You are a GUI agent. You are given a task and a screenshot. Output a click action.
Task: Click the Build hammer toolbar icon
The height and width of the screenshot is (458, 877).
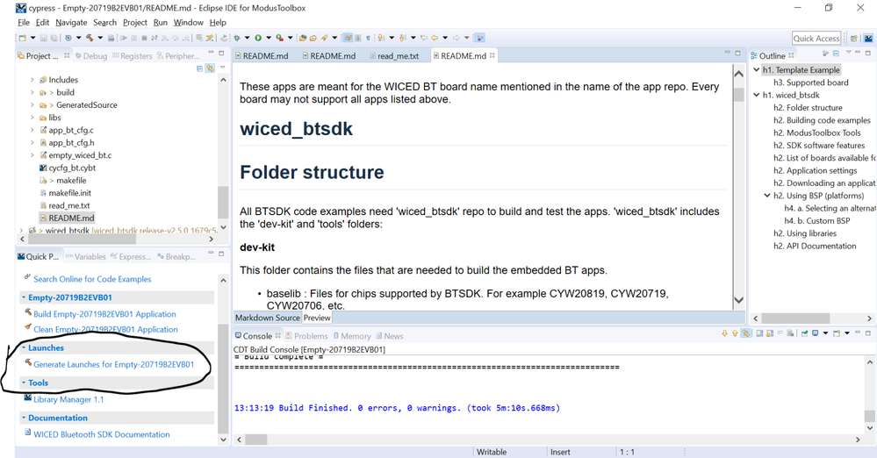coord(90,38)
